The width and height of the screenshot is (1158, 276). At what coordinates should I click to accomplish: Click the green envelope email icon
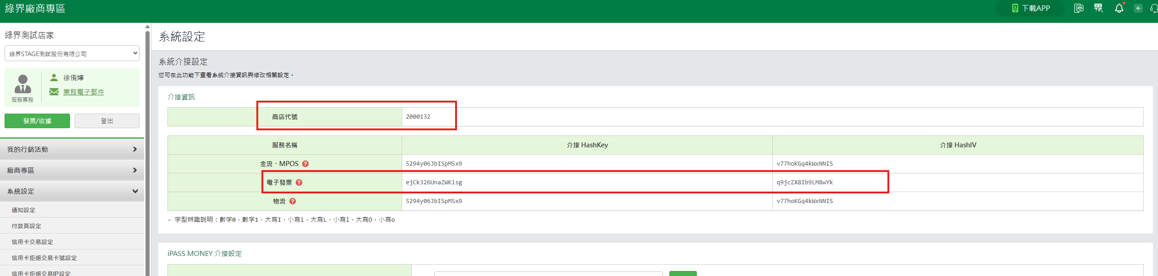tap(54, 92)
